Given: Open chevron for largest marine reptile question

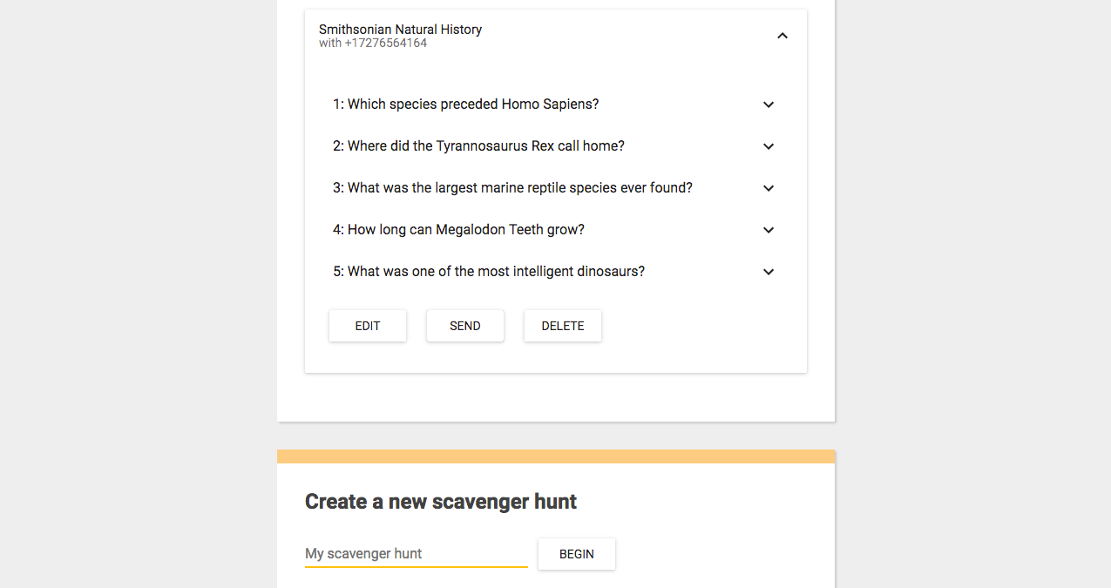Looking at the screenshot, I should pos(768,188).
